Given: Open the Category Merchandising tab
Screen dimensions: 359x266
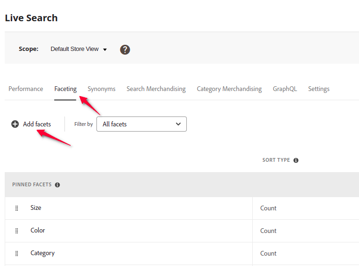Looking at the screenshot, I should (x=229, y=89).
